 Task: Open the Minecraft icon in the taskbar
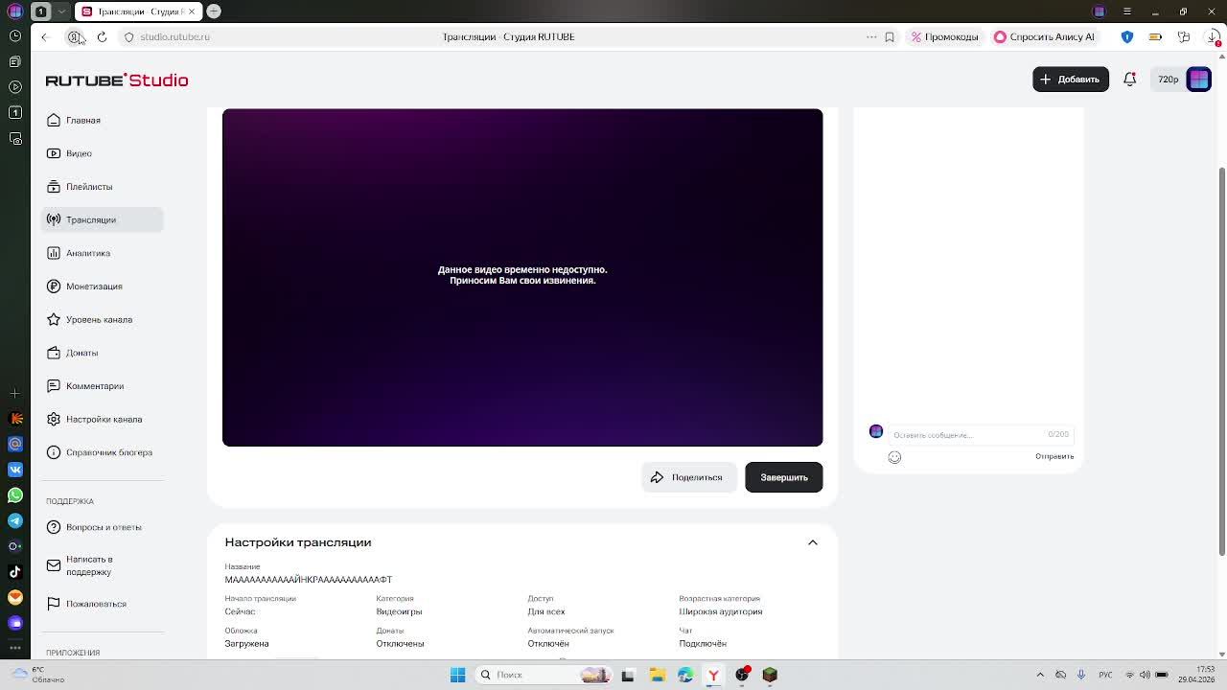pos(770,675)
